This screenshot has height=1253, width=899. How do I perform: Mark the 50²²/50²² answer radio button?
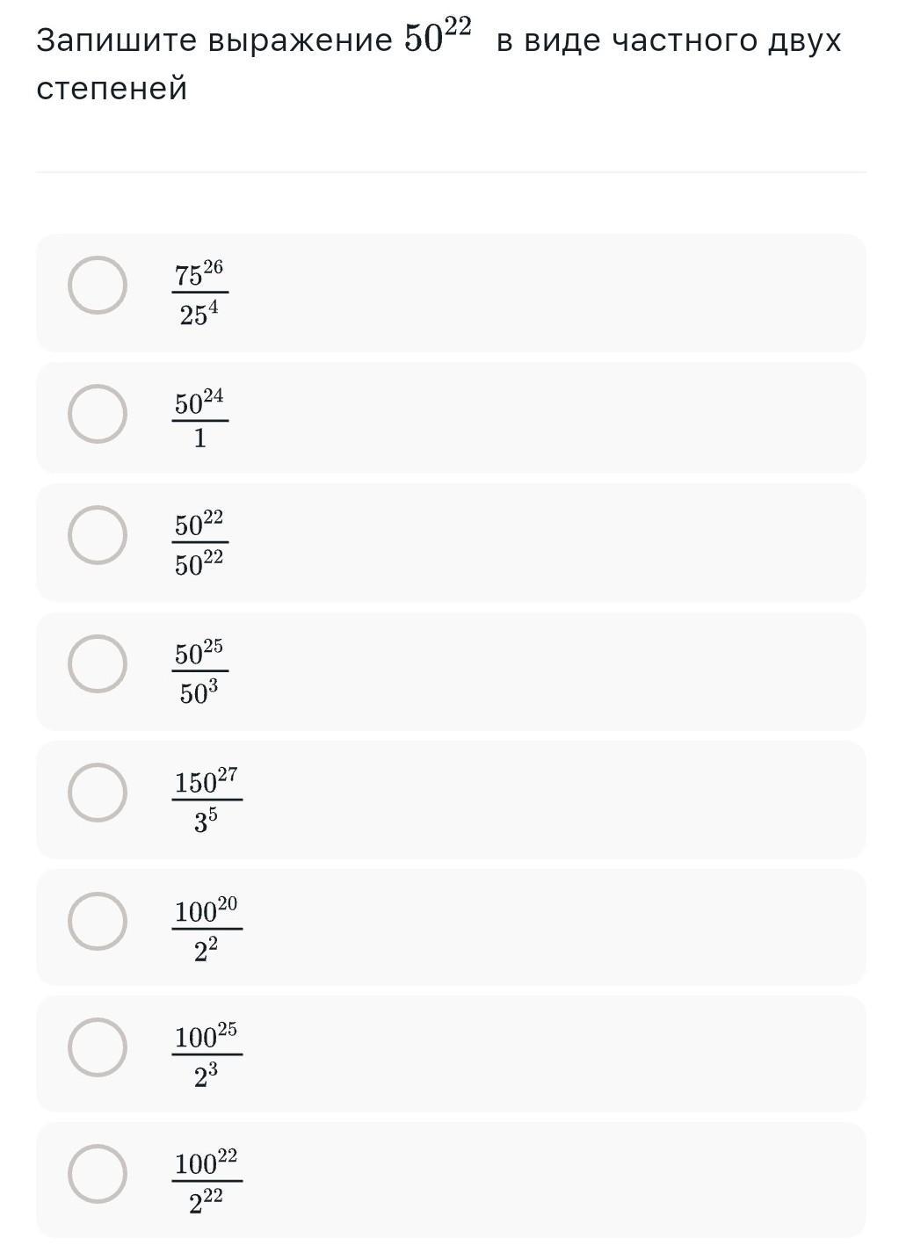[98, 535]
